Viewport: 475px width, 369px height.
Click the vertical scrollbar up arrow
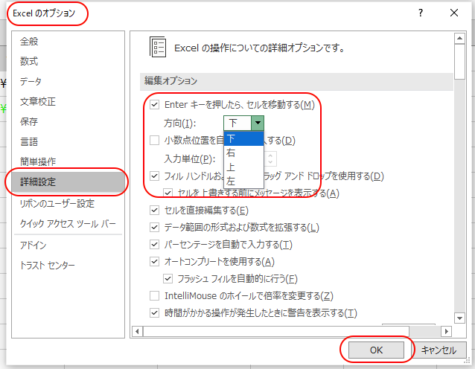click(459, 39)
